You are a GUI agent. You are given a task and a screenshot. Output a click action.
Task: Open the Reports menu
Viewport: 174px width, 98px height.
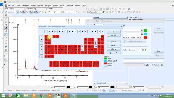point(55,5)
